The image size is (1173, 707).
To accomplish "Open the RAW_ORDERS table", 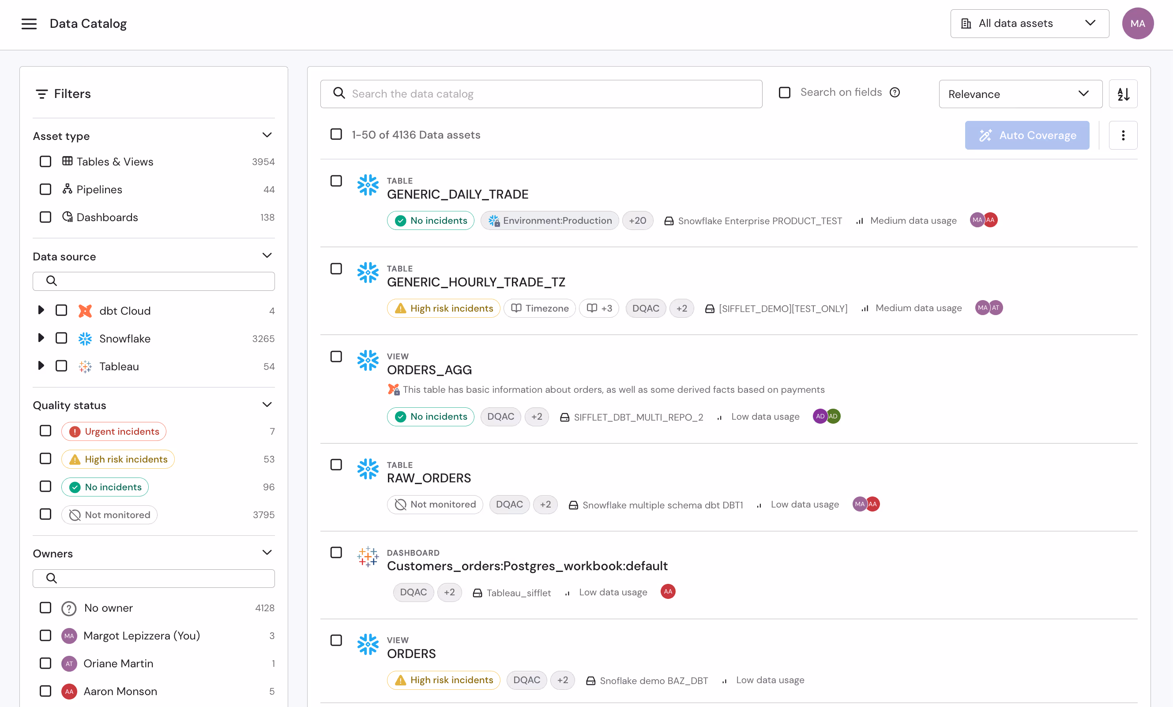I will coord(429,478).
